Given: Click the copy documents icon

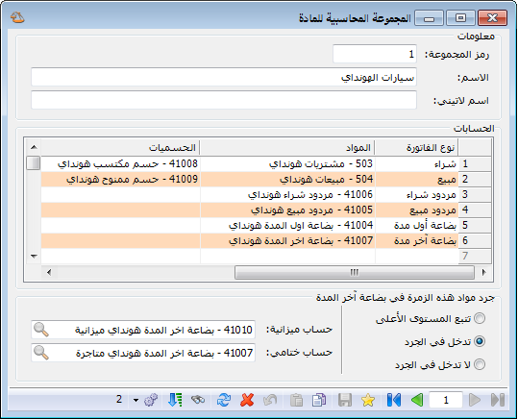Looking at the screenshot, I should pos(319,400).
